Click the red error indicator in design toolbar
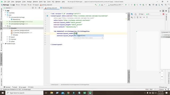This screenshot has width=170, height=95. pos(163,14)
